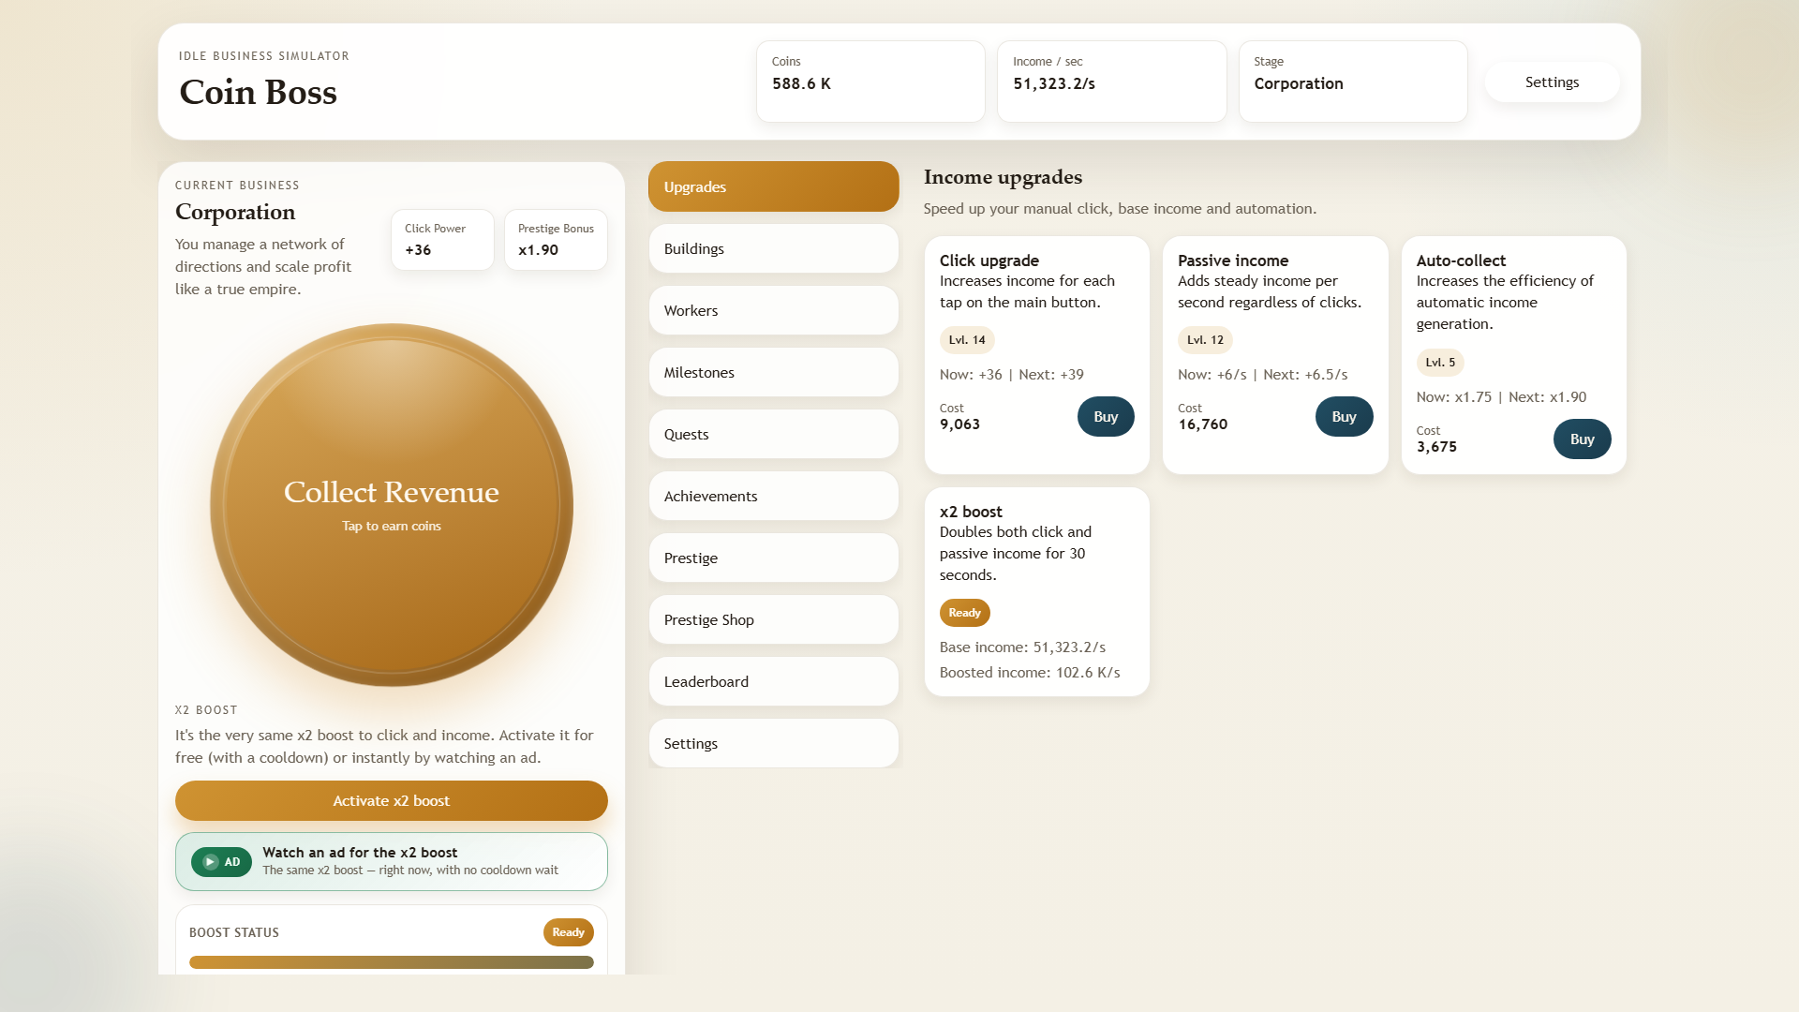Click the Stage Corporation stat box

pyautogui.click(x=1353, y=82)
